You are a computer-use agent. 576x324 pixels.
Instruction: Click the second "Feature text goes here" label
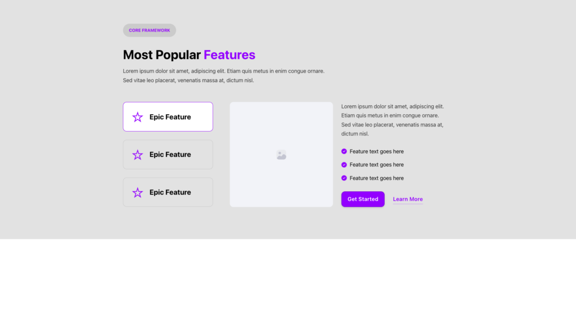click(x=376, y=165)
